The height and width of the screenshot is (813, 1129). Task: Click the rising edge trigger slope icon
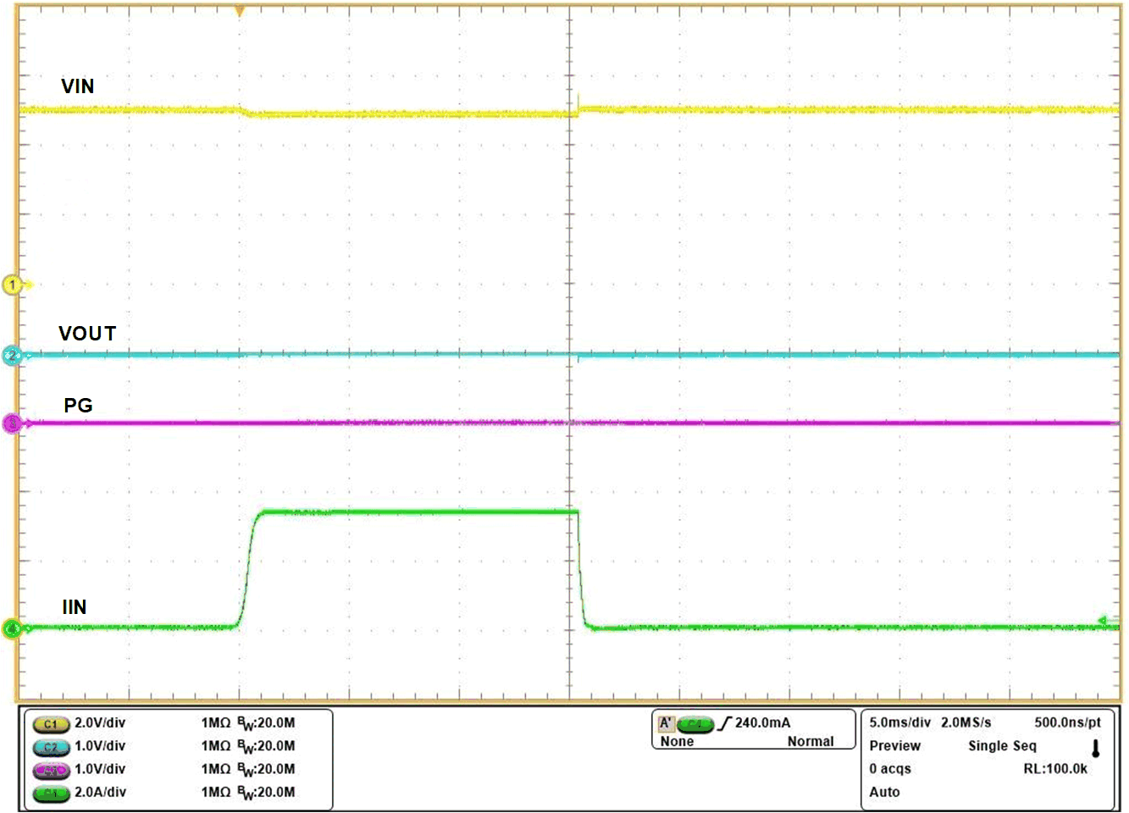coord(724,723)
